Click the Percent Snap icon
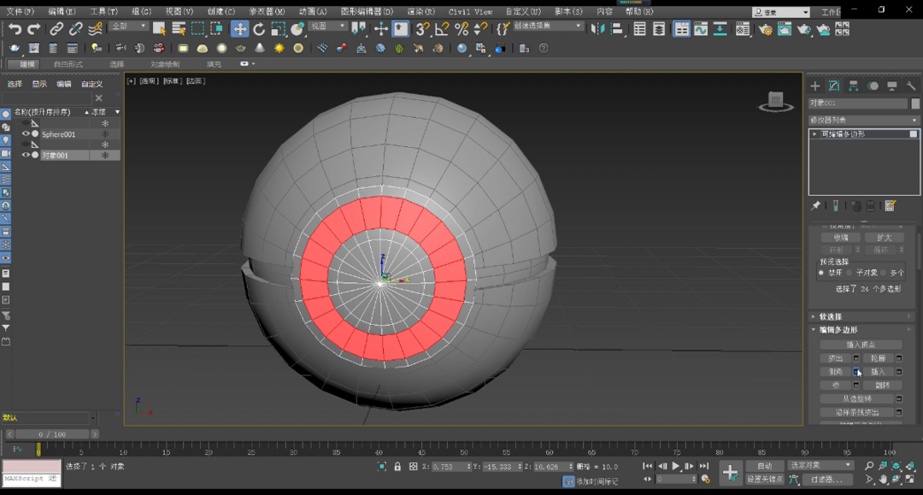The image size is (923, 495). point(461,29)
